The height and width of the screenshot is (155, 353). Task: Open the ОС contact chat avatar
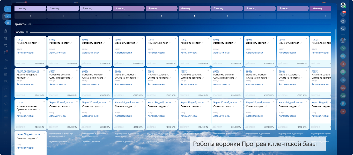pos(343,64)
